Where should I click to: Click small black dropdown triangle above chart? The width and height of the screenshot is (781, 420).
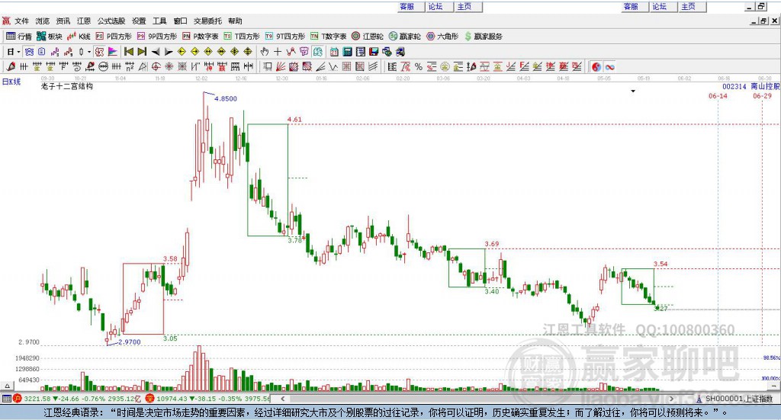(x=633, y=91)
